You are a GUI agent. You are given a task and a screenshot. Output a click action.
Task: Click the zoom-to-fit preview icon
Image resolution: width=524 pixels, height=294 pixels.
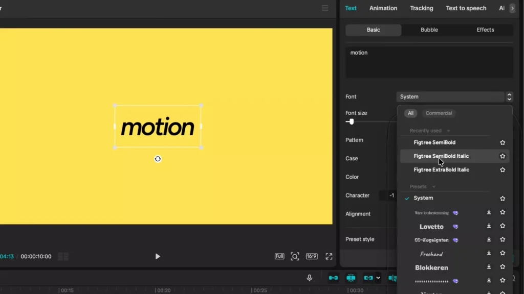295,256
